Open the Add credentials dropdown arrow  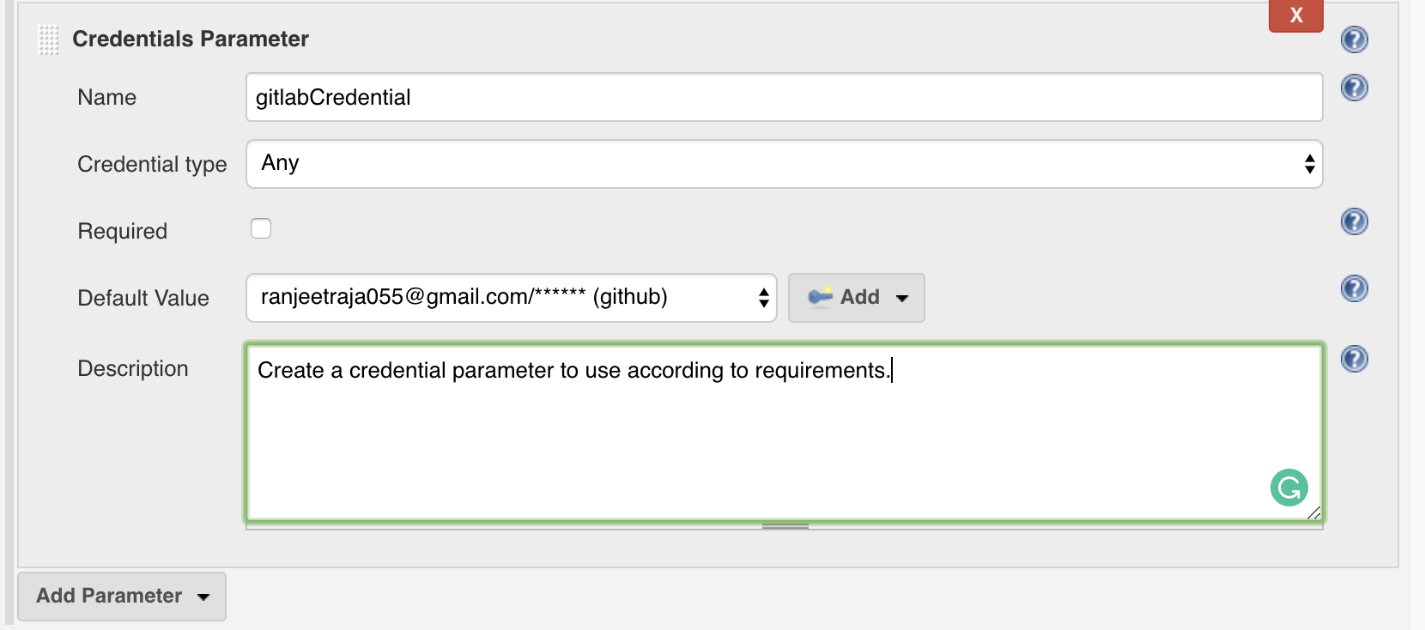[902, 298]
